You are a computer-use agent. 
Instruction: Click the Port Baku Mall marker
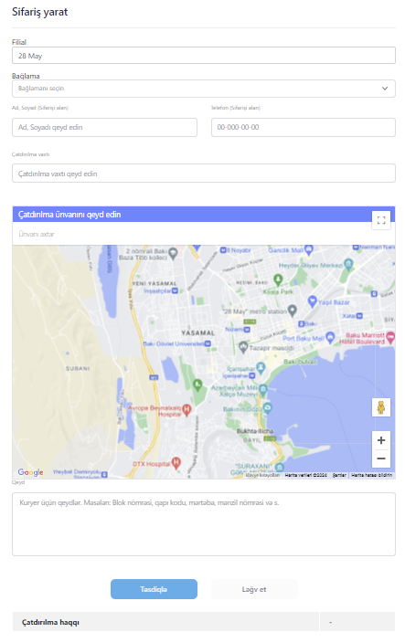330,338
